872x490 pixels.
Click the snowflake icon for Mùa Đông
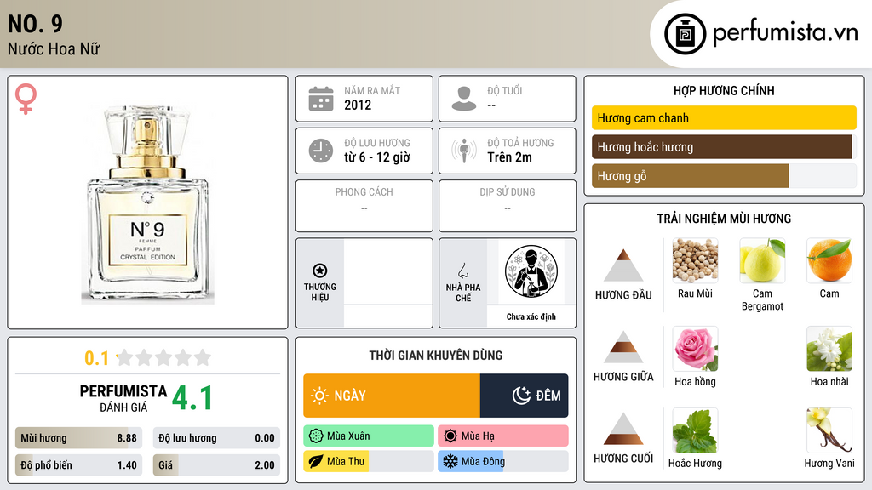tap(450, 461)
